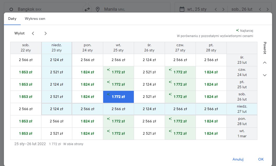Advance departure date after wt., 25 sty

223,9
